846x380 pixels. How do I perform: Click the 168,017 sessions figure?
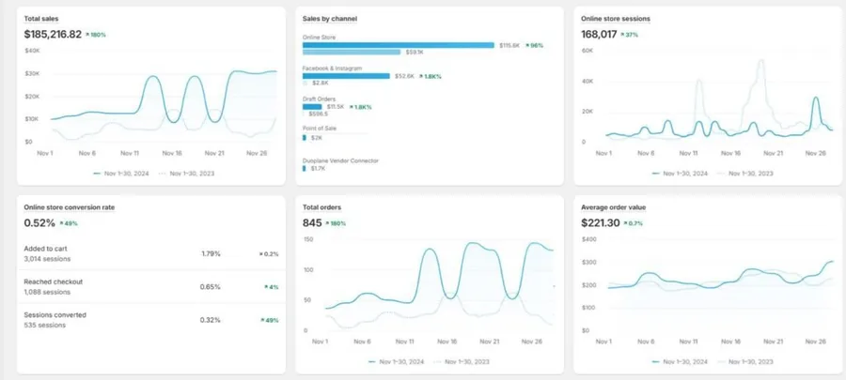coord(599,35)
